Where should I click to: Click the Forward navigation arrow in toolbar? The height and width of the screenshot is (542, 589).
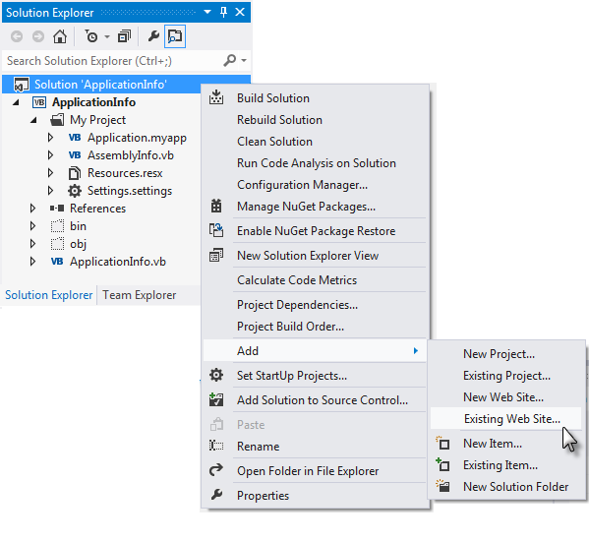(x=38, y=36)
